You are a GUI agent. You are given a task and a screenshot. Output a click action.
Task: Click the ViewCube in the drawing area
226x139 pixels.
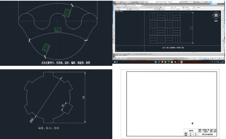216,15
